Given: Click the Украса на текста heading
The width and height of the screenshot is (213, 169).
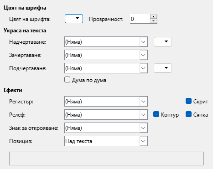Looking at the screenshot, I should (x=25, y=31).
